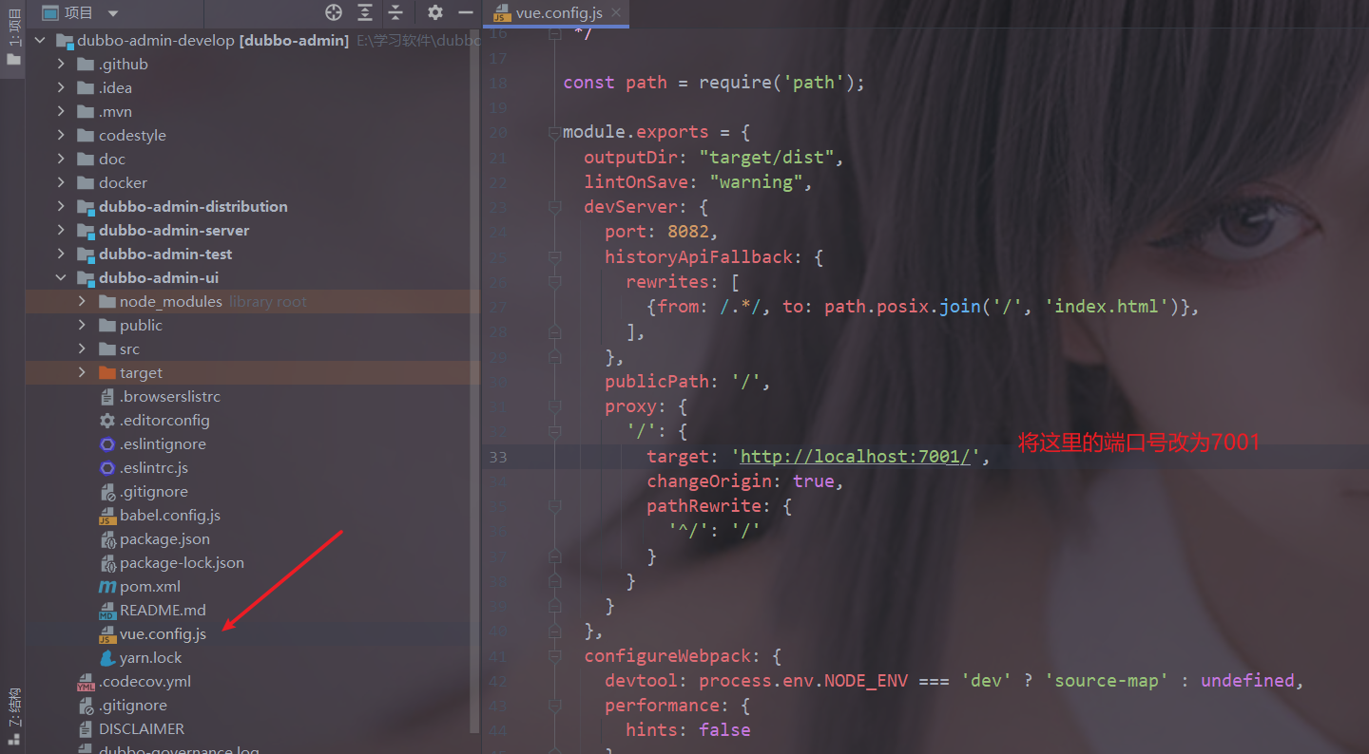Expand the .idea folder
Screen dimensions: 1369x754
pos(61,88)
